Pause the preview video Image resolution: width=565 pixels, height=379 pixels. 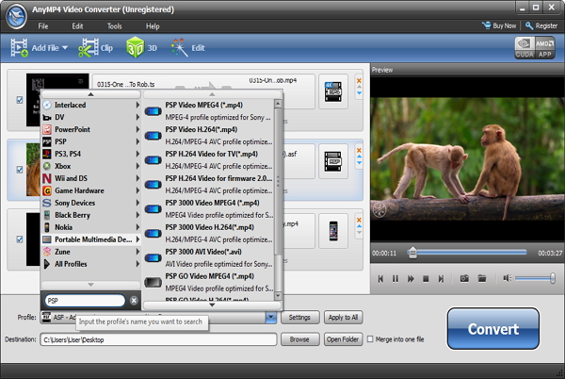[395, 278]
